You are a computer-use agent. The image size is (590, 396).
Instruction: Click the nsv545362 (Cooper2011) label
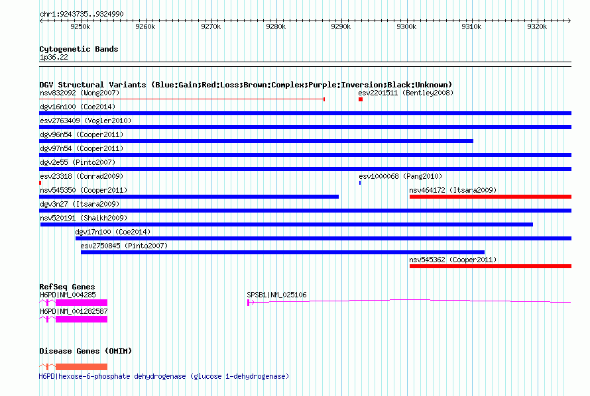[x=453, y=260]
